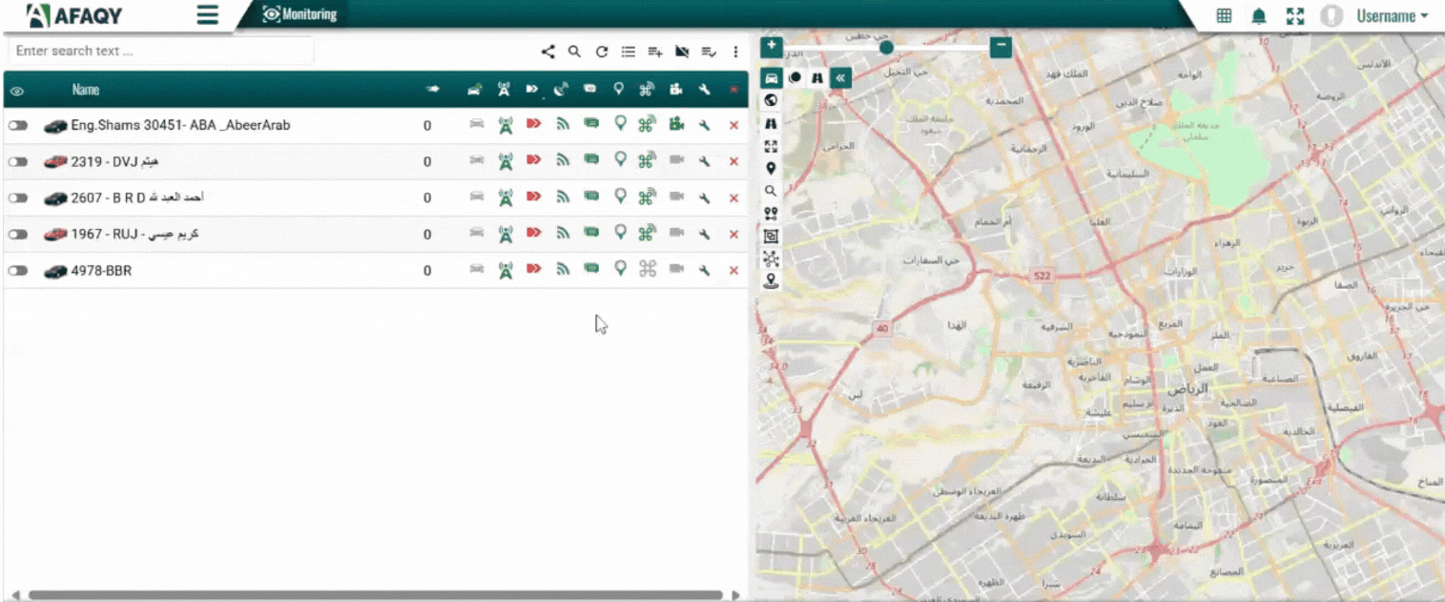The height and width of the screenshot is (602, 1445).
Task: Click the map zoom out minus button
Action: click(1000, 46)
